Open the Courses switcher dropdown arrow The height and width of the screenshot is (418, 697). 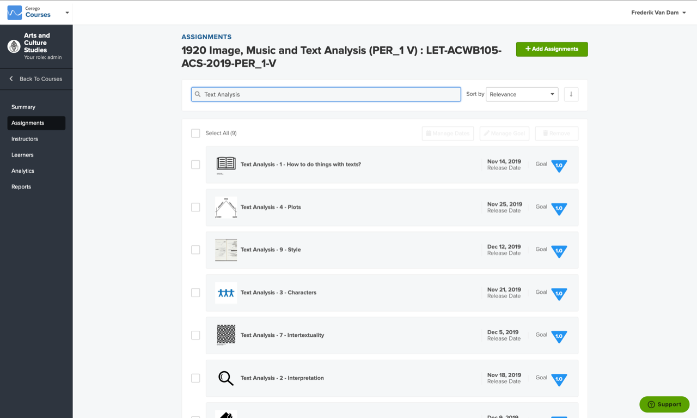coord(67,13)
